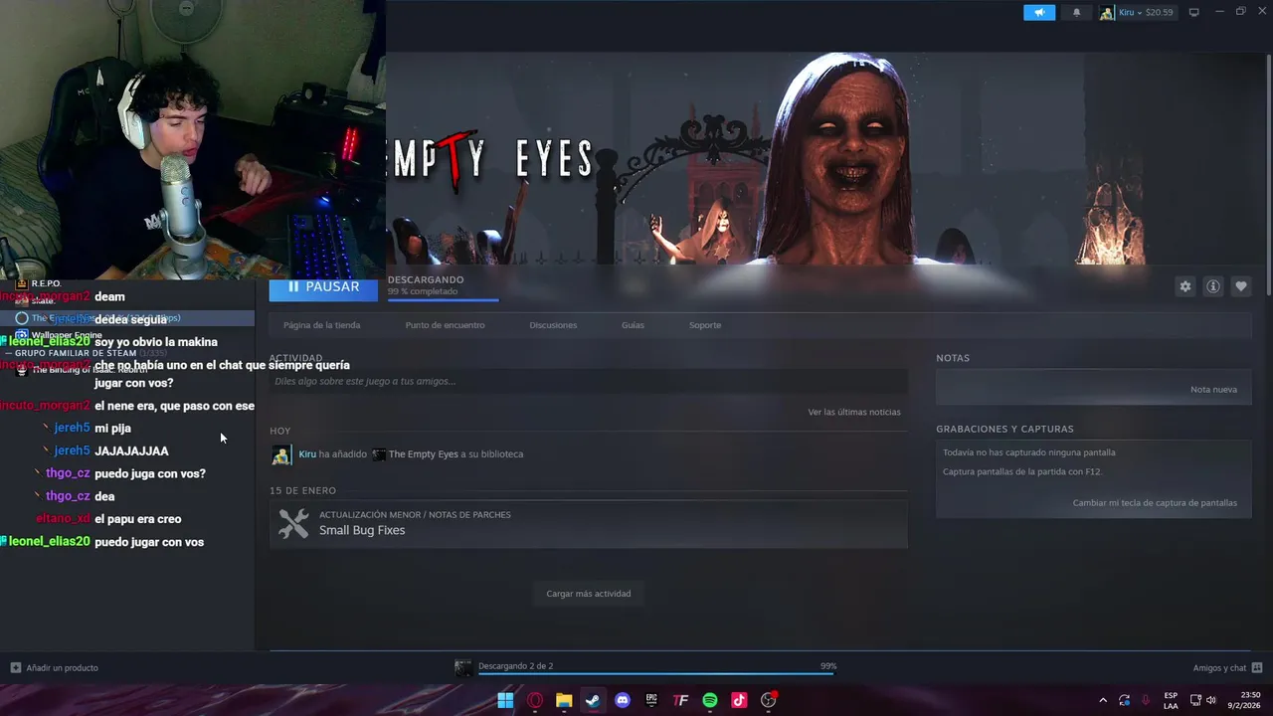Click Añadir un producto at bottom left
Viewport: 1273px width, 716px height.
(55, 668)
